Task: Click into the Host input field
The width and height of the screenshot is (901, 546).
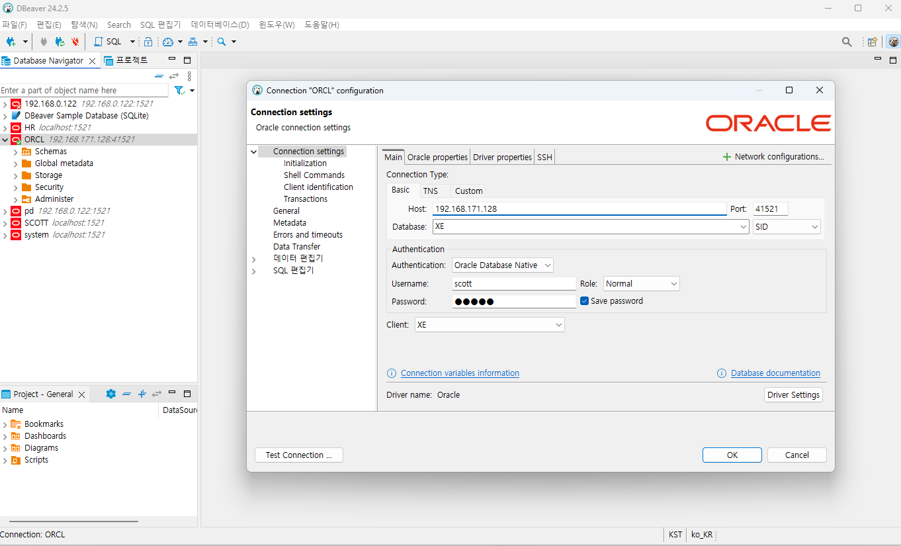Action: [x=579, y=208]
